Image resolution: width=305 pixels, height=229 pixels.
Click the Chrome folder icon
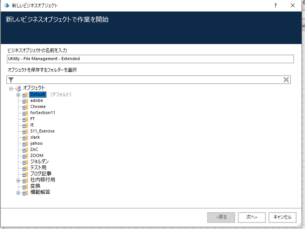25,107
